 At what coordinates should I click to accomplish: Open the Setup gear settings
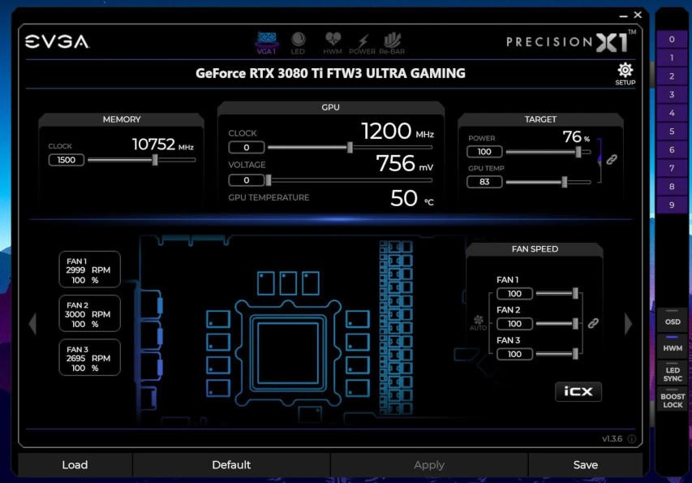coord(625,71)
